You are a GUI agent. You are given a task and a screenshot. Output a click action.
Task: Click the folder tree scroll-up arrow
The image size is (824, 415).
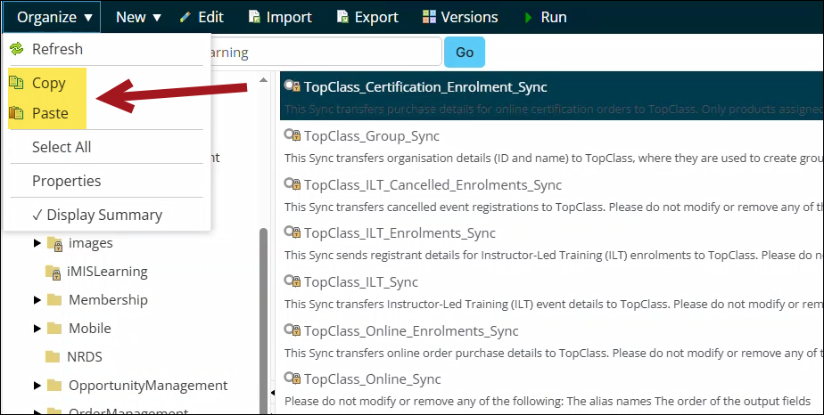(264, 80)
